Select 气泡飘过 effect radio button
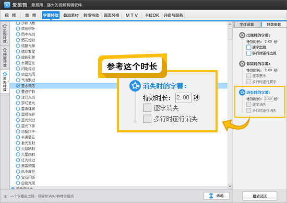Viewport: 287px width, 203px height. click(x=18, y=80)
